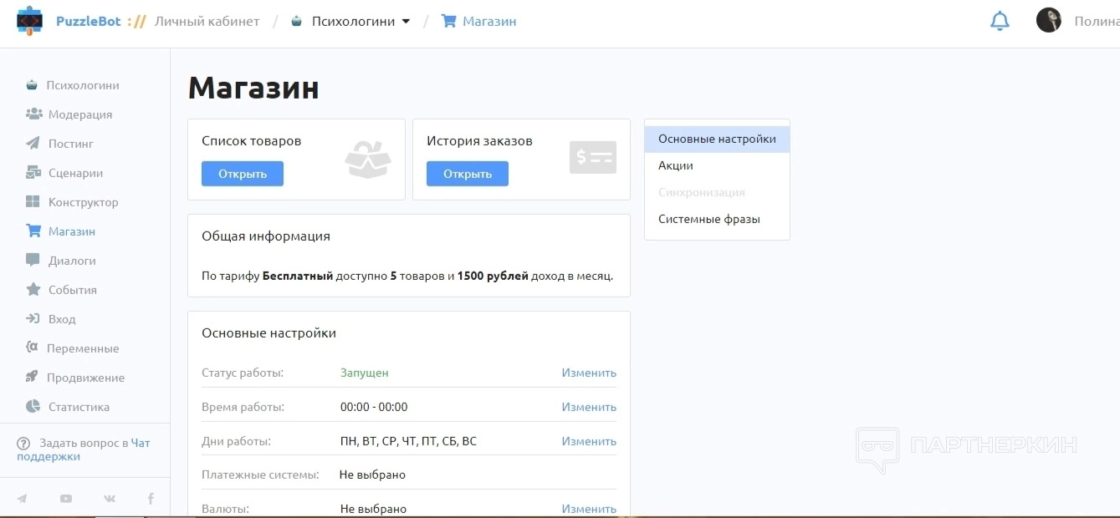Click the Сценарии sidebar icon
This screenshot has height=518, width=1120.
[x=33, y=173]
